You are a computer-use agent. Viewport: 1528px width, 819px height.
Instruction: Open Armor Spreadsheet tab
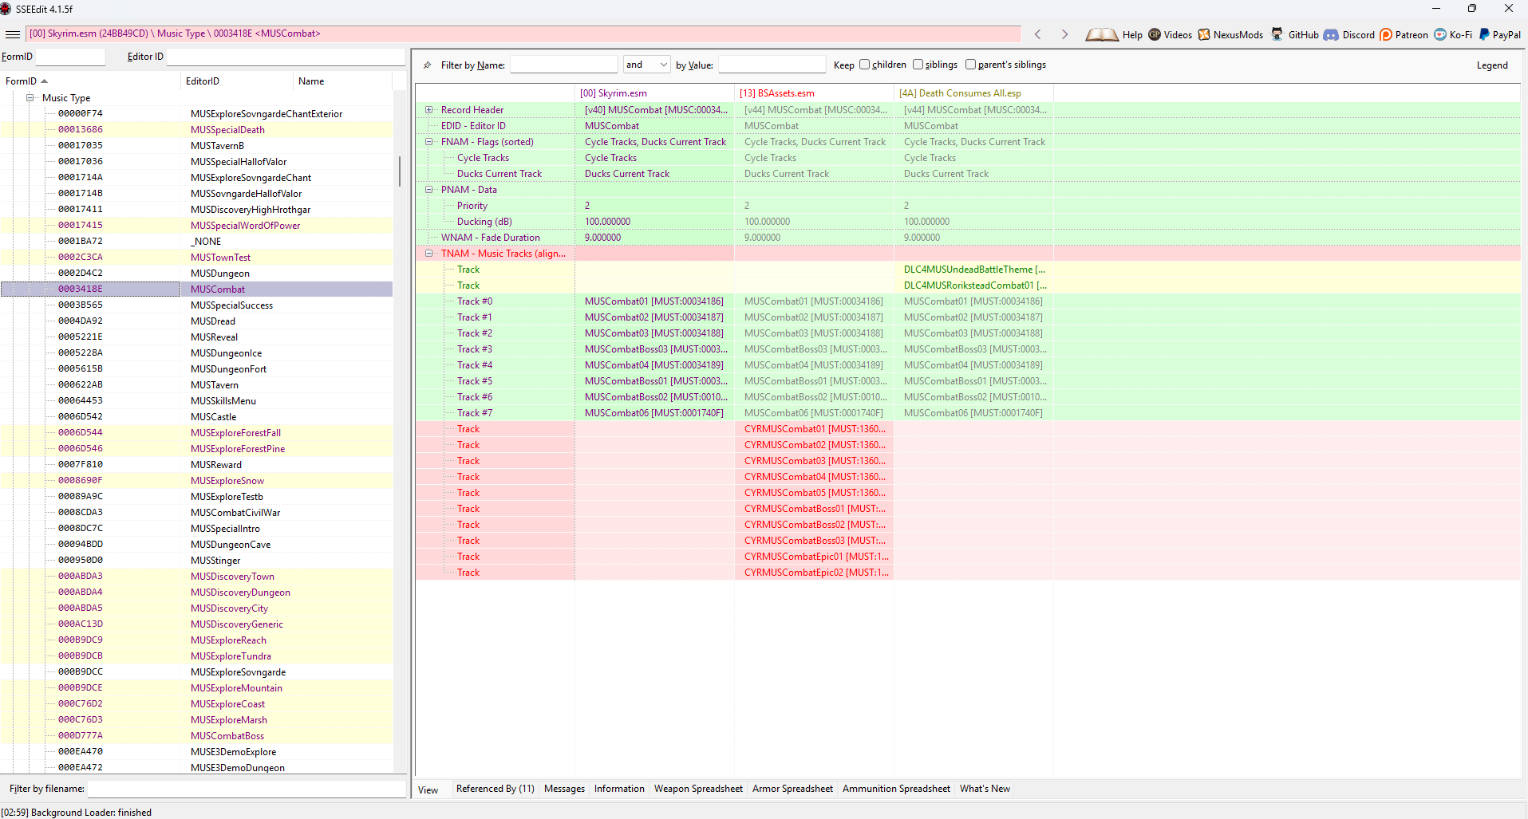[792, 789]
